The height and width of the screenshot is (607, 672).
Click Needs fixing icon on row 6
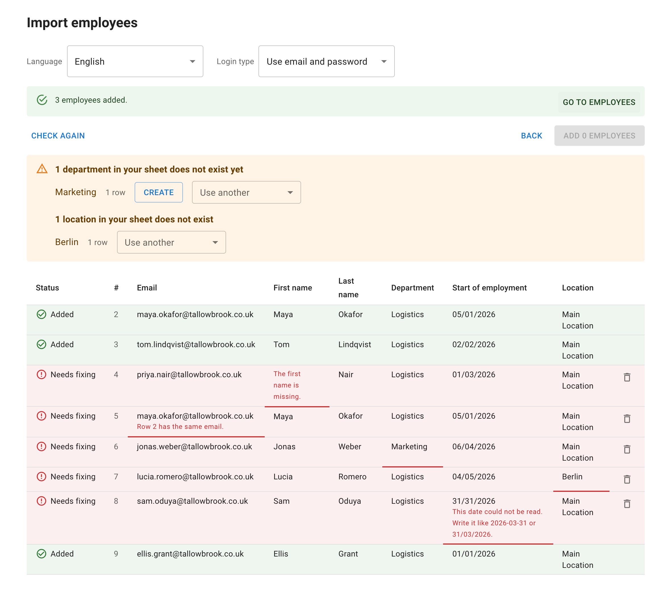(41, 446)
